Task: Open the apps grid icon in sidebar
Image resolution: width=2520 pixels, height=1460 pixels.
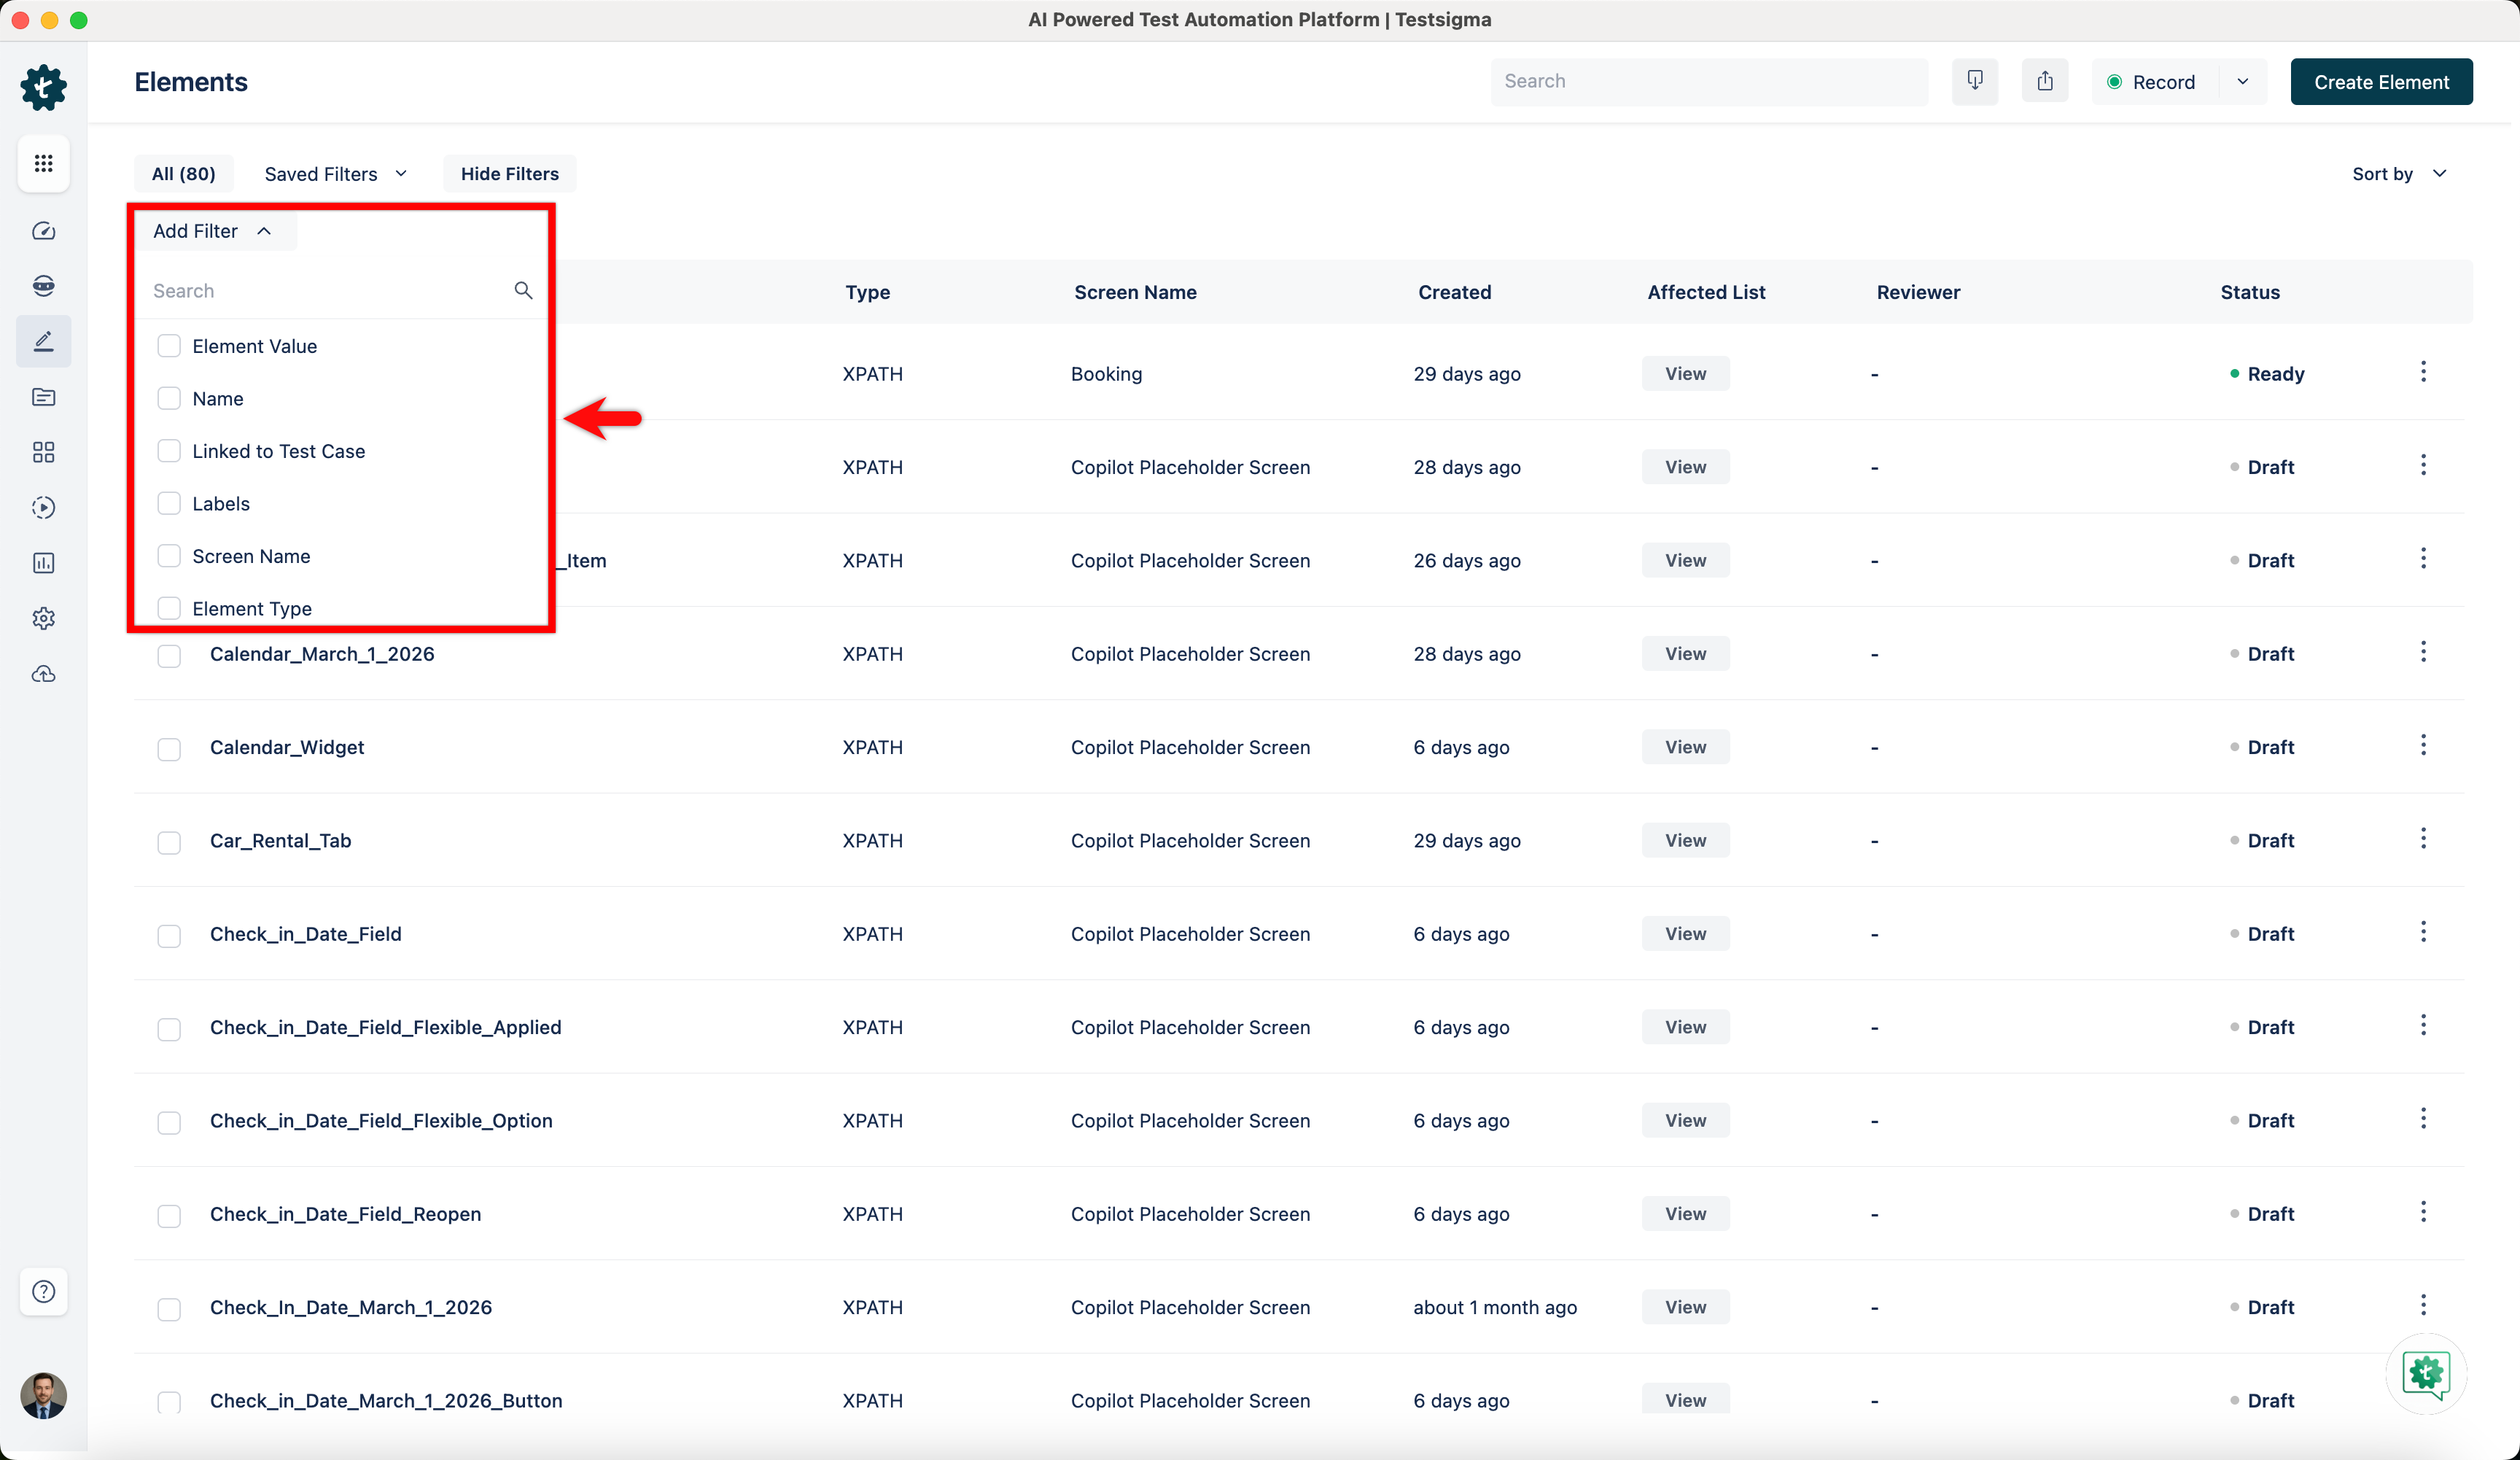Action: point(43,163)
